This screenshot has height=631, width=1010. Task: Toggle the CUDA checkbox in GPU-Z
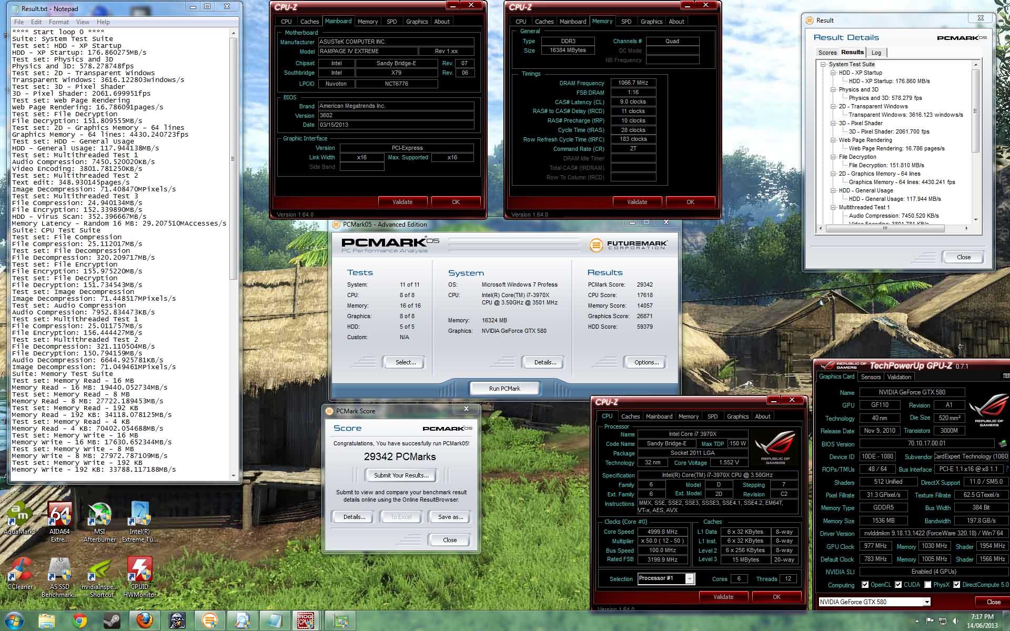point(898,585)
